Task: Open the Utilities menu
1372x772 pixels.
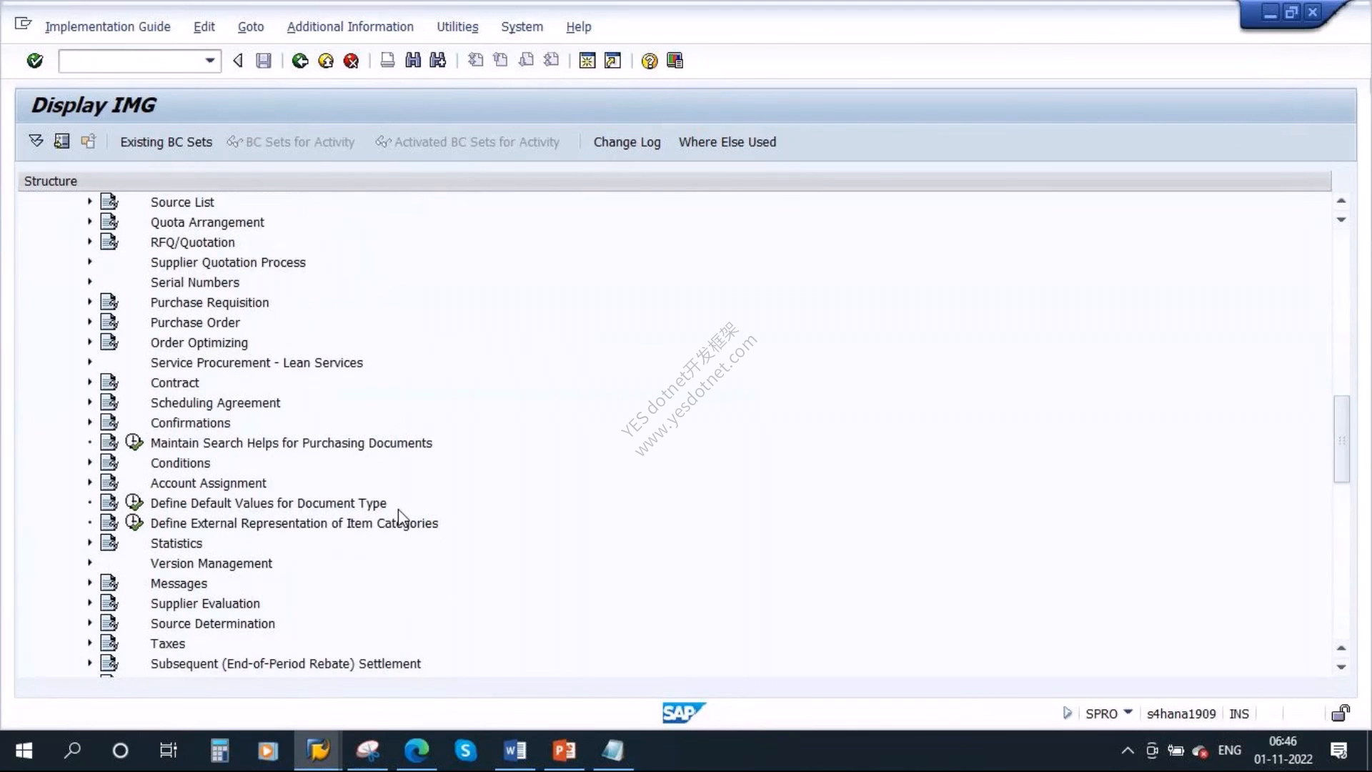Action: (x=457, y=26)
